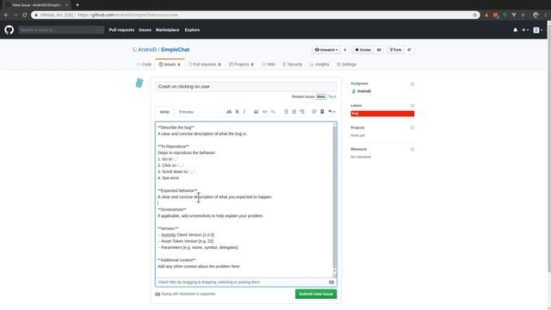Insert a quote block
The image size is (551, 310).
[256, 112]
